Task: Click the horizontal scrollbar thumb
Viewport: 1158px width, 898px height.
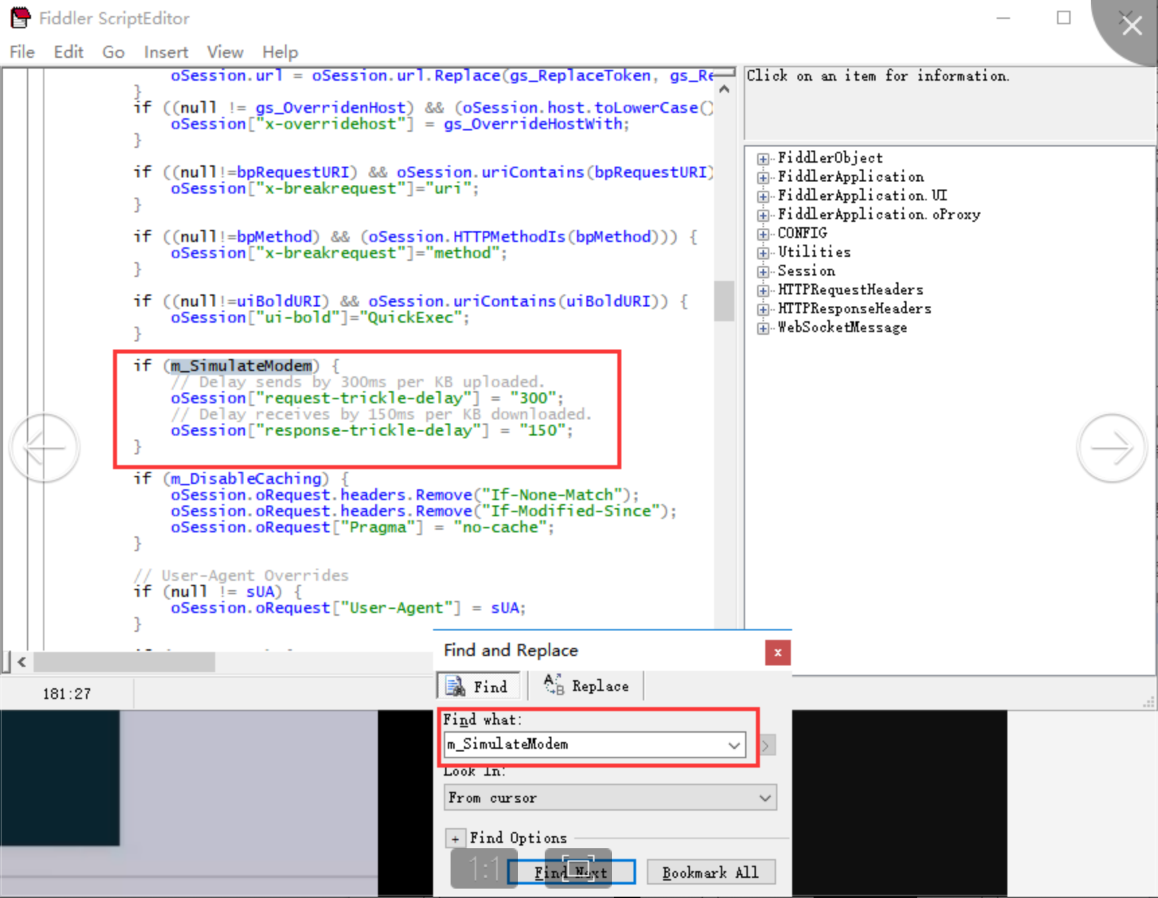Action: click(124, 662)
